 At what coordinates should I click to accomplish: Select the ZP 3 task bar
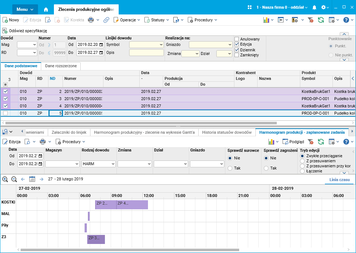96,239
